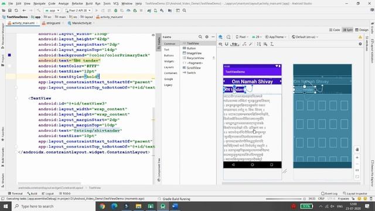Image resolution: width=375 pixels, height=211 pixels.
Task: Open the Layout Inspector panel
Action: pos(355,193)
